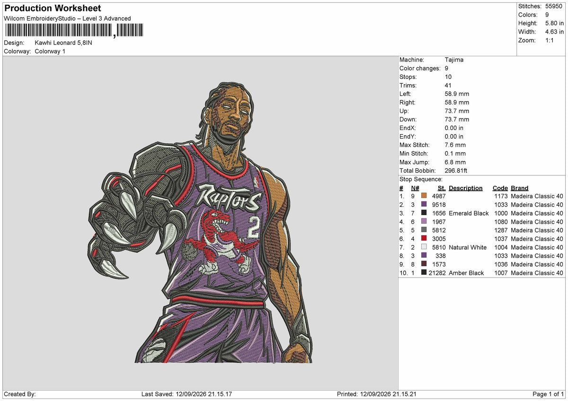Click the Height value 5.80 in
This screenshot has width=568, height=401.
click(554, 23)
